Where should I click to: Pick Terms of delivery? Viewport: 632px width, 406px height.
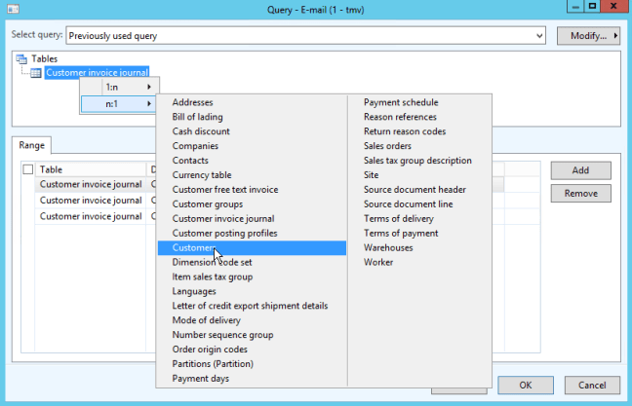click(x=399, y=218)
